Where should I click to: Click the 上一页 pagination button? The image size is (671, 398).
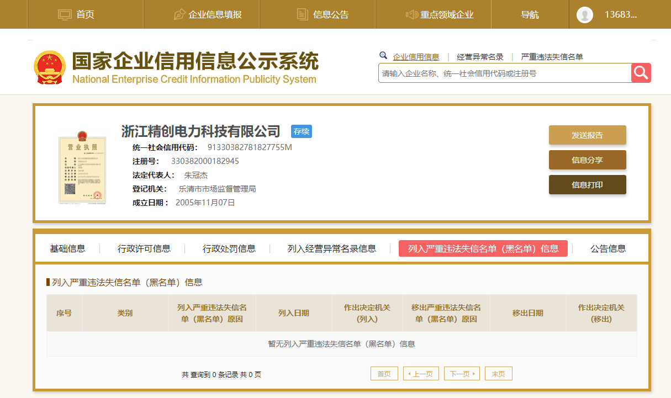(x=421, y=374)
